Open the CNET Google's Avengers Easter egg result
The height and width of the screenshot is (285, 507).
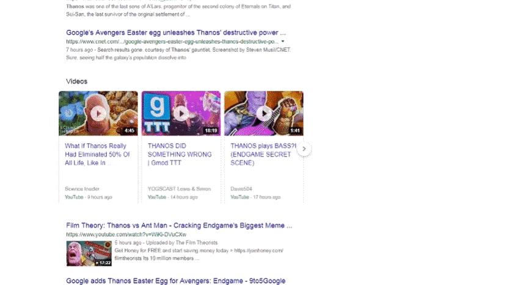tap(176, 32)
